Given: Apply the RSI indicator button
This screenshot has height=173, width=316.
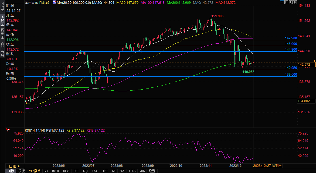Looking at the screenshot, I should pyautogui.click(x=105, y=171).
